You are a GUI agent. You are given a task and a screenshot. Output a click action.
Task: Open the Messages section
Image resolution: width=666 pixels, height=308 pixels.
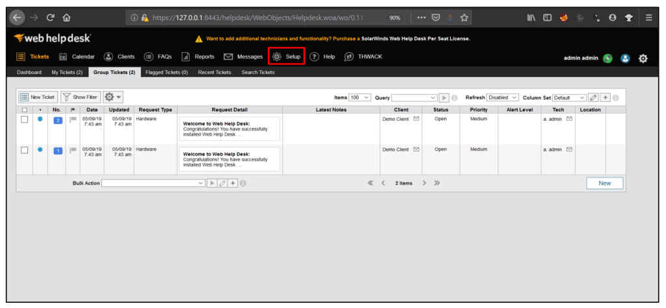coord(243,57)
